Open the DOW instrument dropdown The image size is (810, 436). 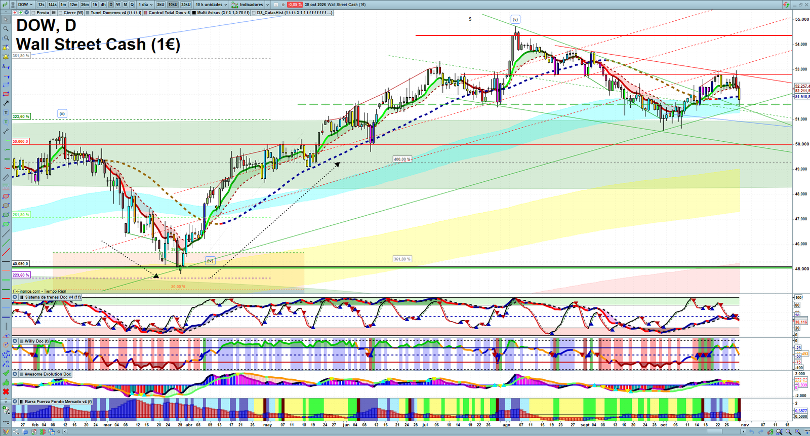(25, 5)
